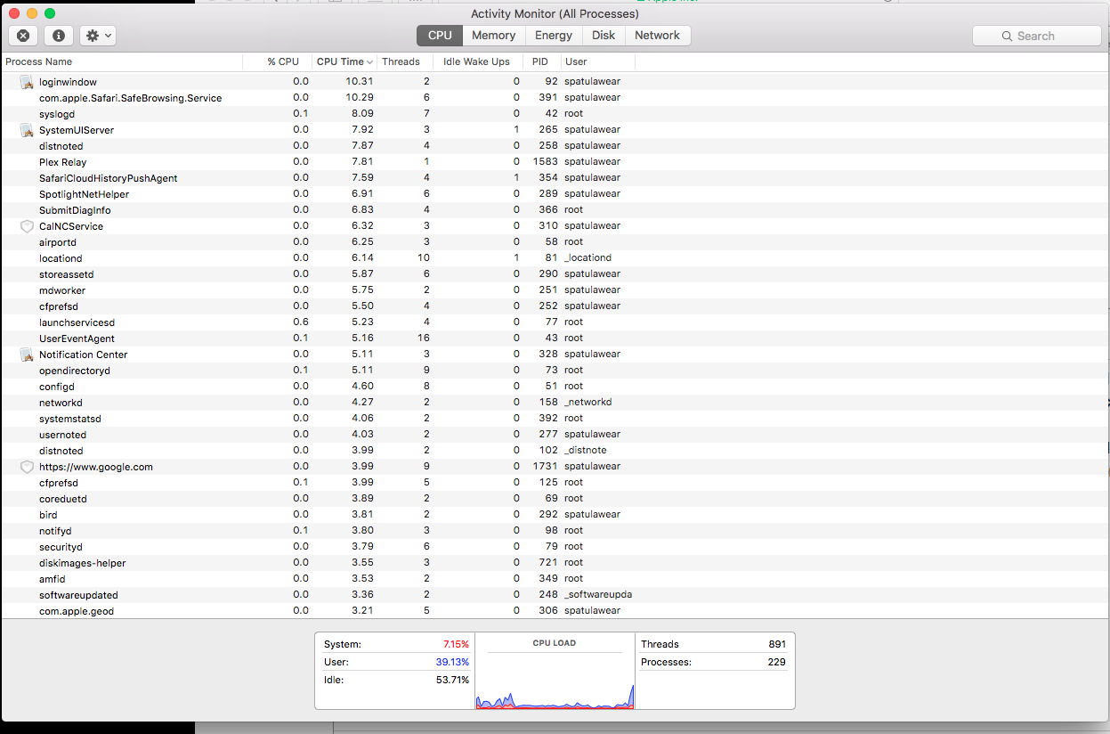Image resolution: width=1110 pixels, height=734 pixels.
Task: Click the Processes 229 count
Action: [777, 662]
